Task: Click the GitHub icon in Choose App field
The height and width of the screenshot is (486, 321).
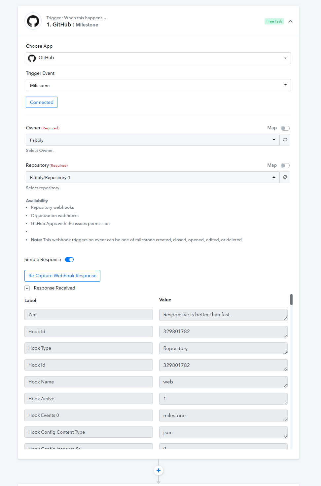Action: (32, 58)
